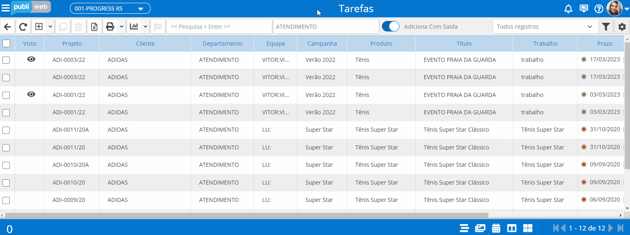Sort by the Visto column header
The height and width of the screenshot is (235, 630).
(x=30, y=44)
